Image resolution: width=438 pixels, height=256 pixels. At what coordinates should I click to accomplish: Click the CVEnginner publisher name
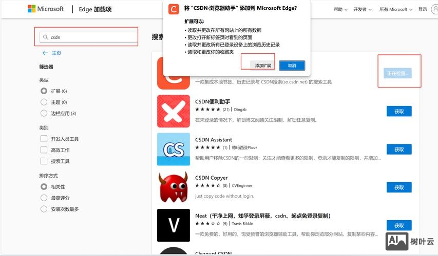point(242,185)
